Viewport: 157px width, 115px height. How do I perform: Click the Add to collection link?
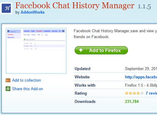tap(27, 80)
